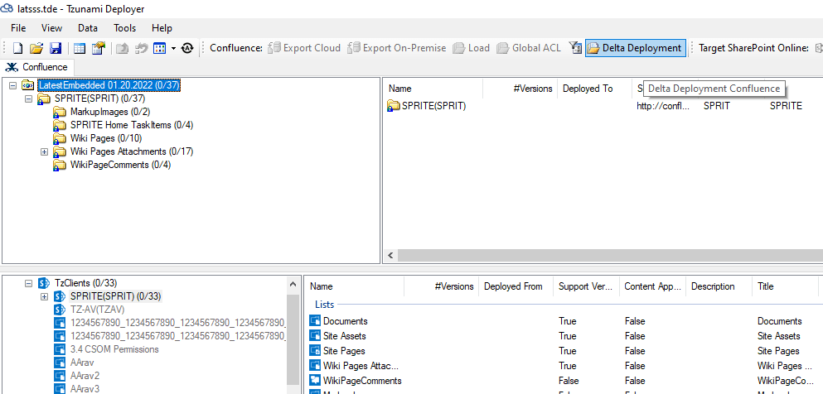The height and width of the screenshot is (394, 823).
Task: Click the up arrow of target tree scrollbar
Action: [x=293, y=284]
